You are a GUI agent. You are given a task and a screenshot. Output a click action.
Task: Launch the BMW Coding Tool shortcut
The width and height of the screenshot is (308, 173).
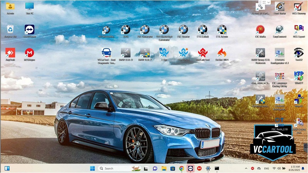(299, 126)
